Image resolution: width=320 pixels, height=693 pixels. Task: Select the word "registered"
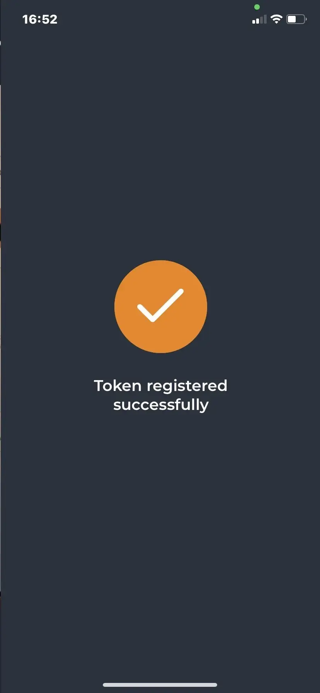(x=187, y=386)
